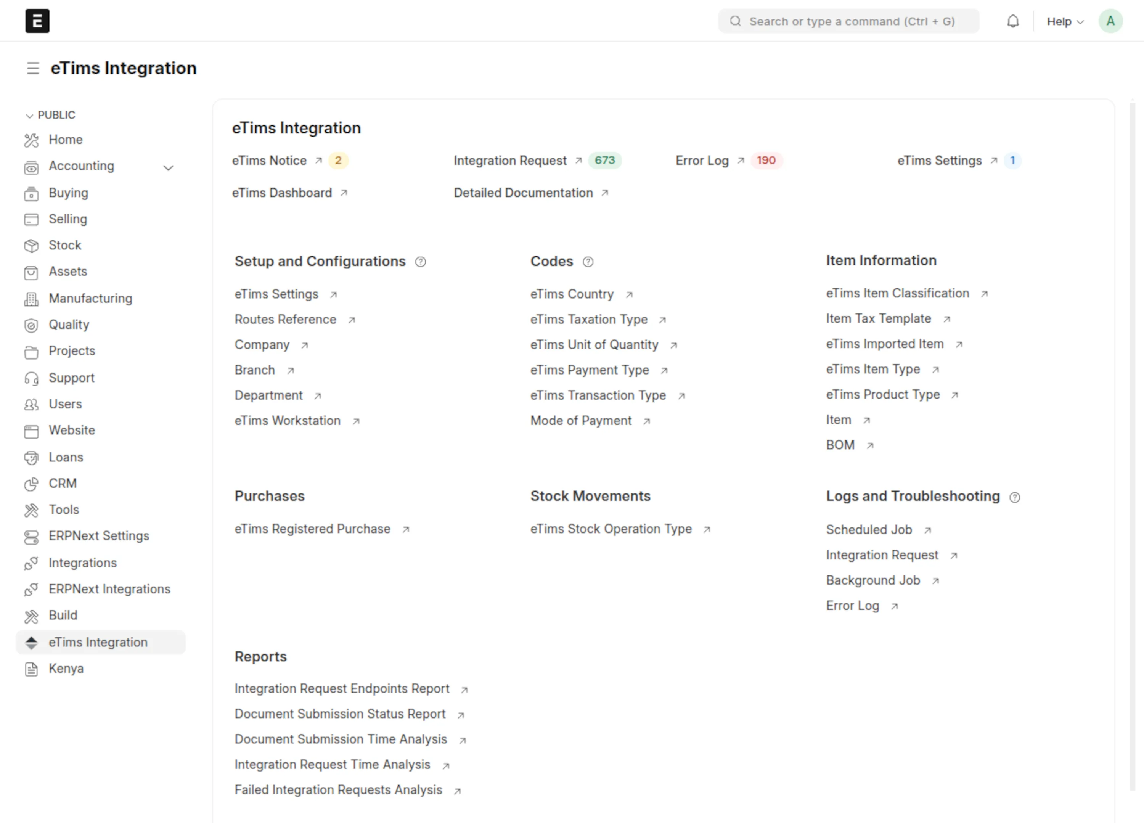
Task: Click the Tools sidebar icon
Action: (x=31, y=511)
